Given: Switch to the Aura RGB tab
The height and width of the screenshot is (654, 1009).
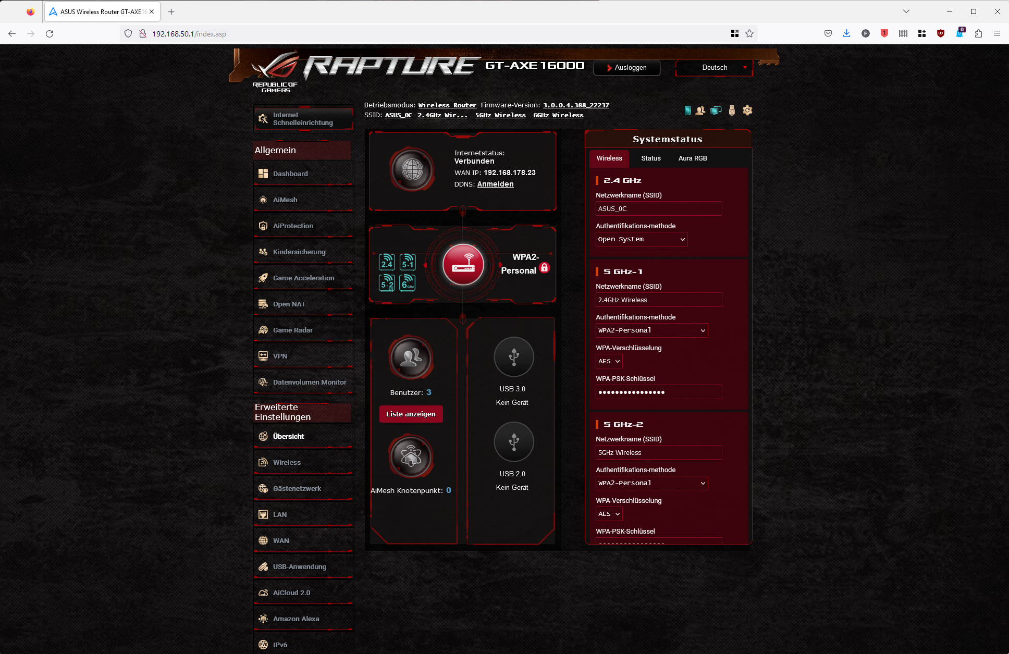Looking at the screenshot, I should 692,158.
